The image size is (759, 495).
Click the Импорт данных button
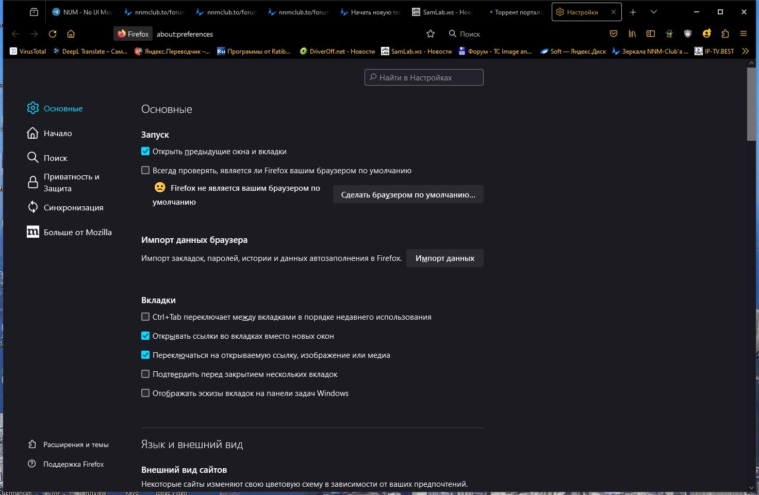click(x=444, y=258)
